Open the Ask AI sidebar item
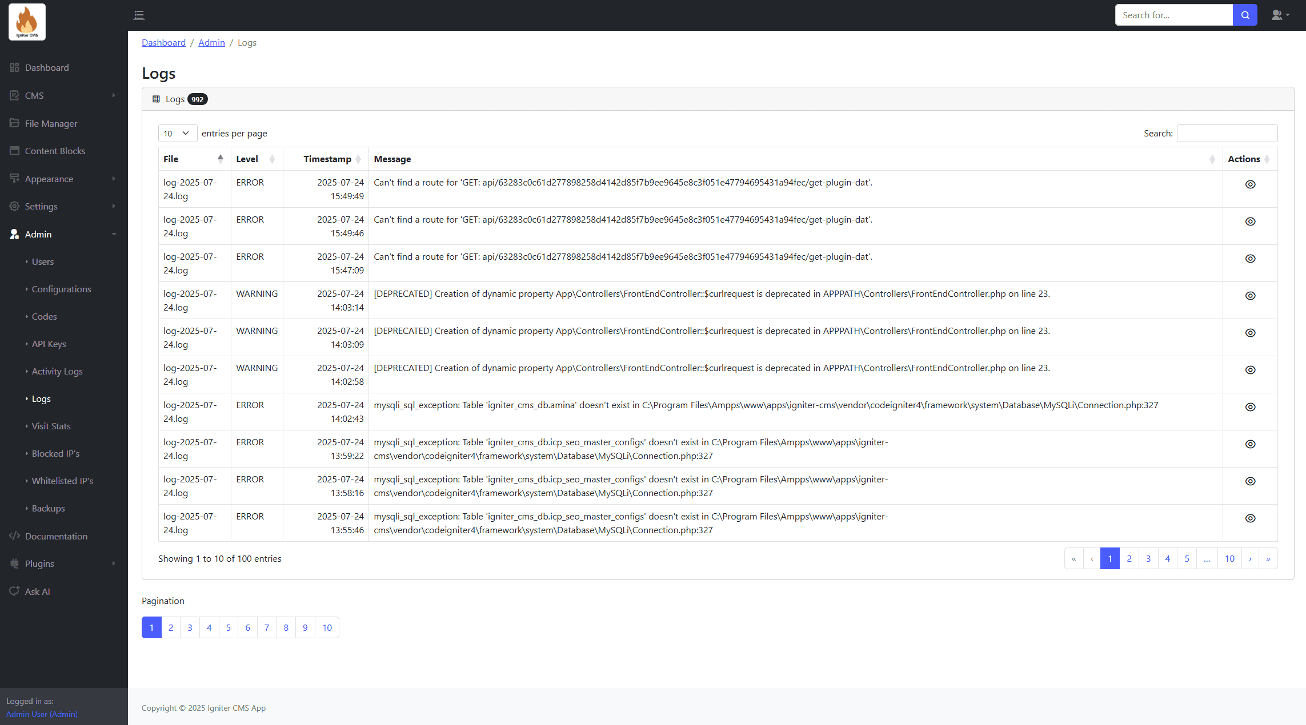This screenshot has height=725, width=1306. click(x=37, y=591)
